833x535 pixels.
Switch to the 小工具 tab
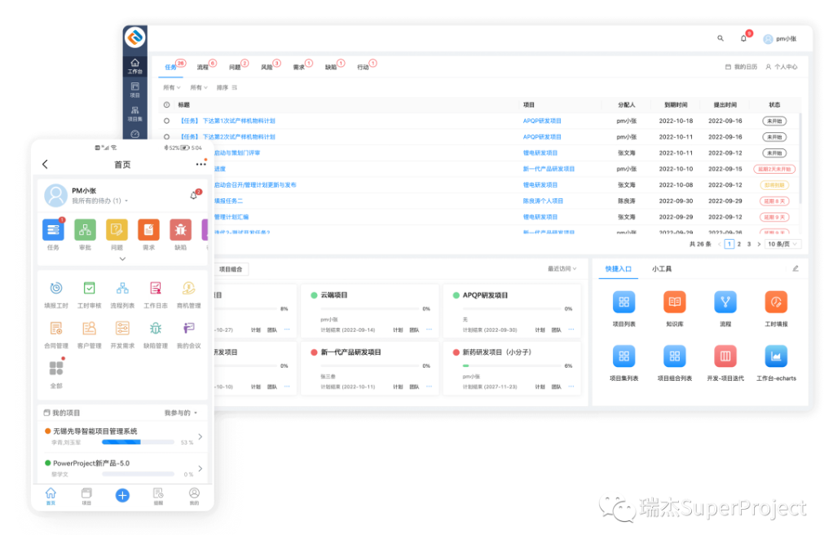click(x=661, y=268)
